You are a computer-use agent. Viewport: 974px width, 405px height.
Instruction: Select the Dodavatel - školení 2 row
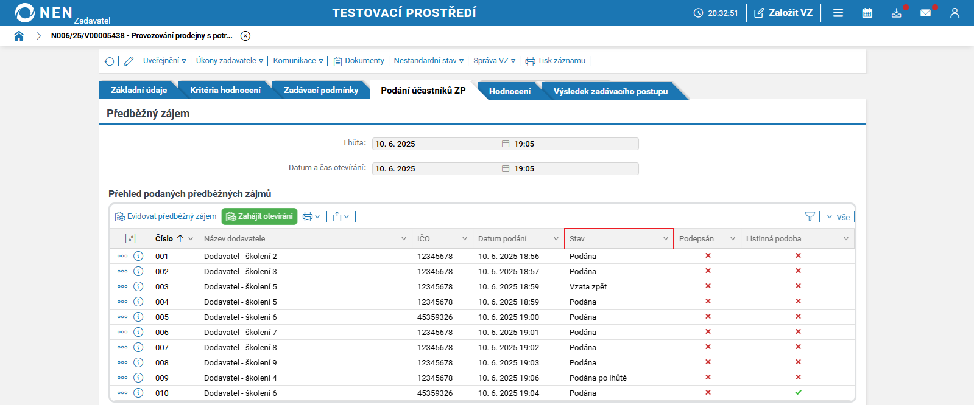(x=482, y=256)
